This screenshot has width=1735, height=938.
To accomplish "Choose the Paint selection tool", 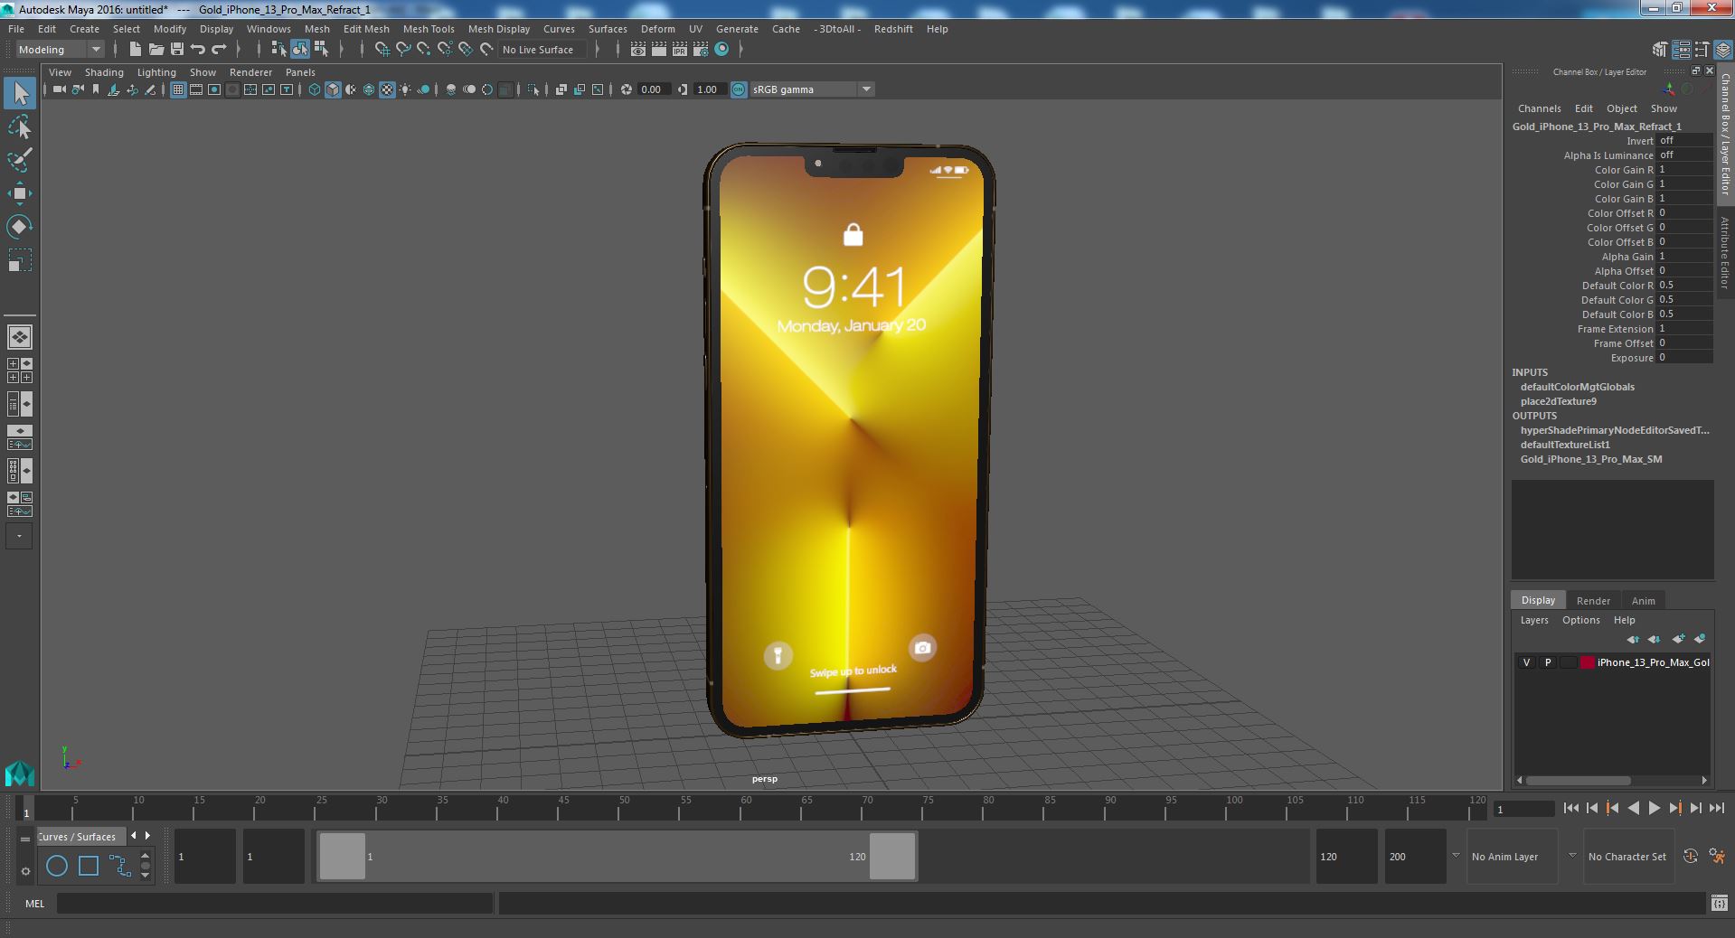I will pos(20,160).
